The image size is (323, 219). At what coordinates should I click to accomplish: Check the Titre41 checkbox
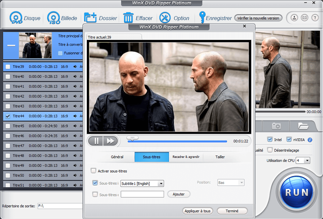click(8, 86)
